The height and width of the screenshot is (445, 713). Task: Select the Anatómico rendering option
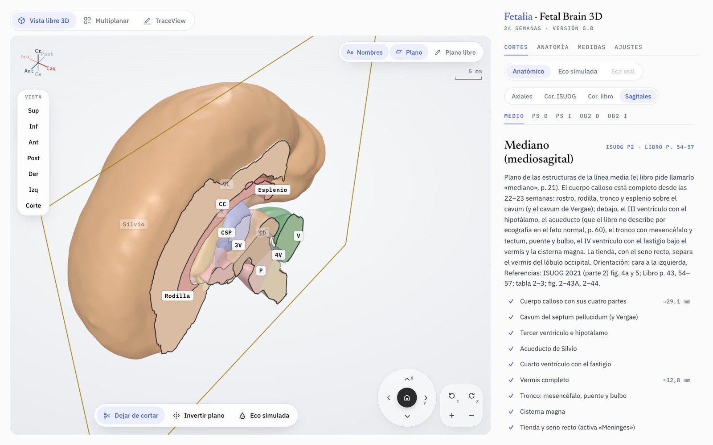tap(528, 72)
